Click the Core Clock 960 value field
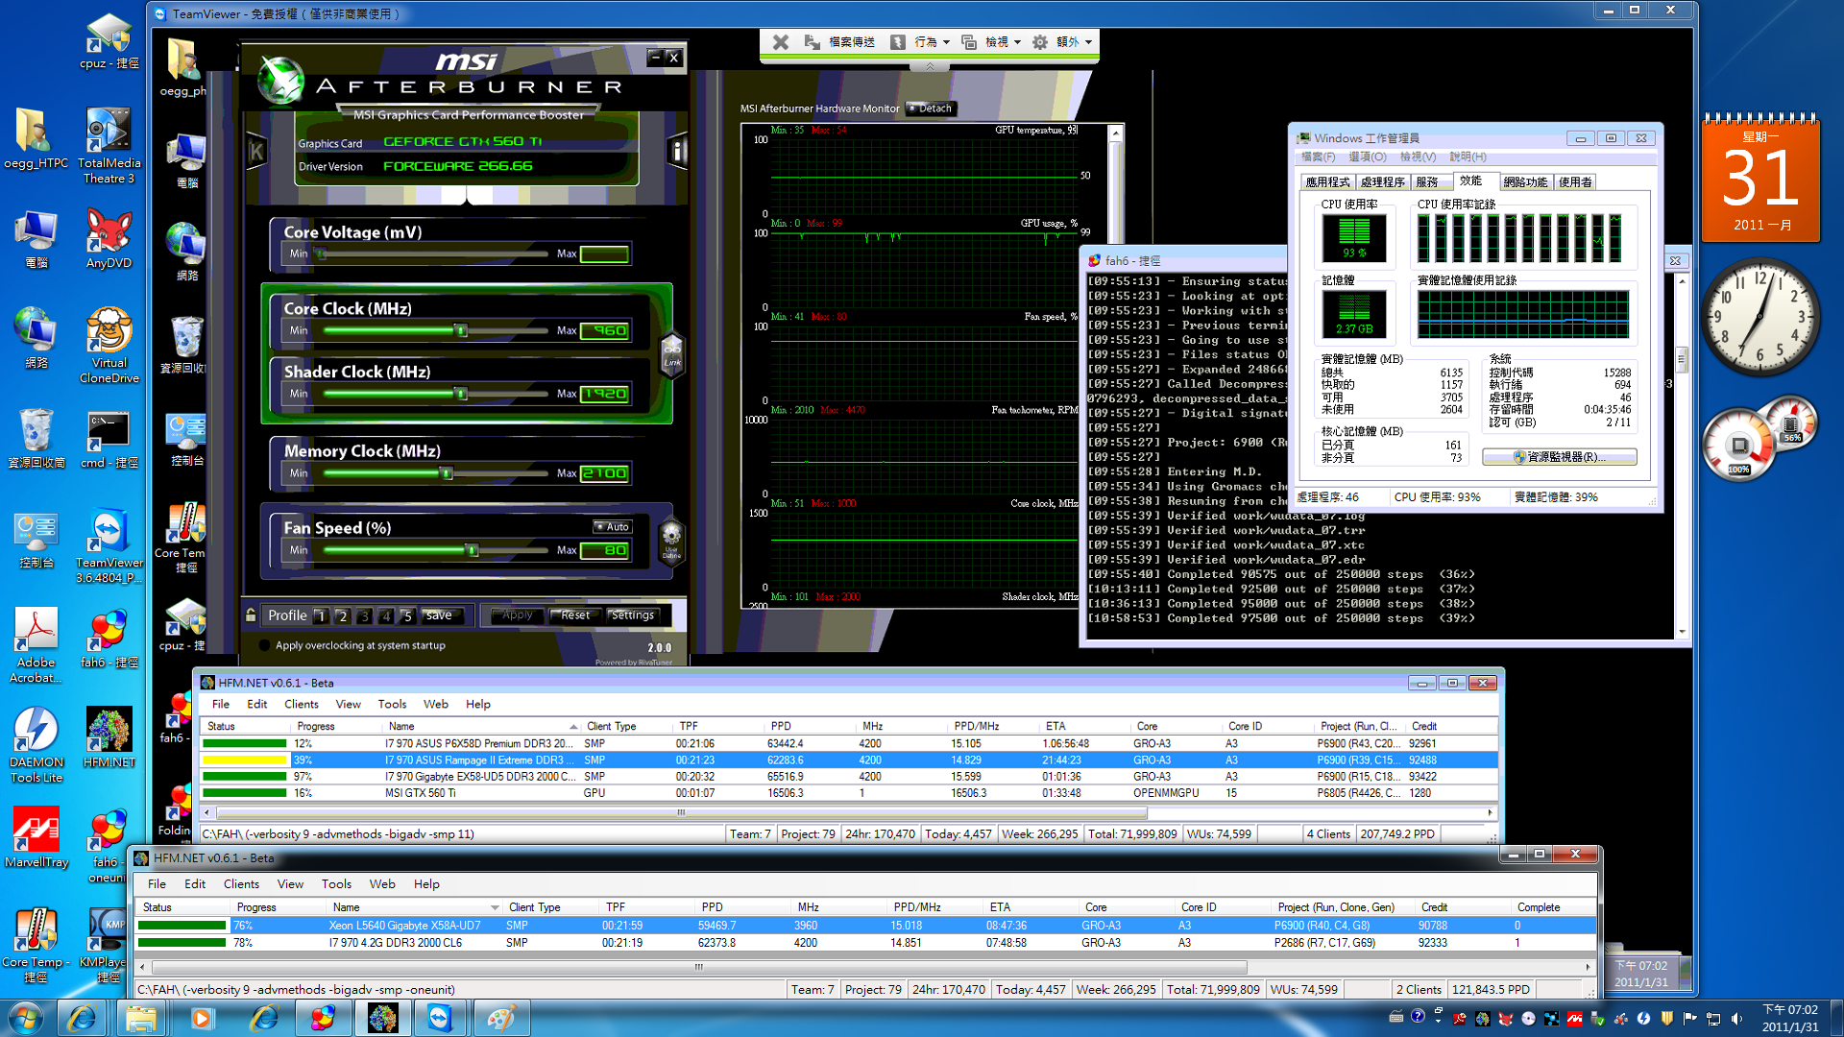The image size is (1844, 1037). point(605,330)
